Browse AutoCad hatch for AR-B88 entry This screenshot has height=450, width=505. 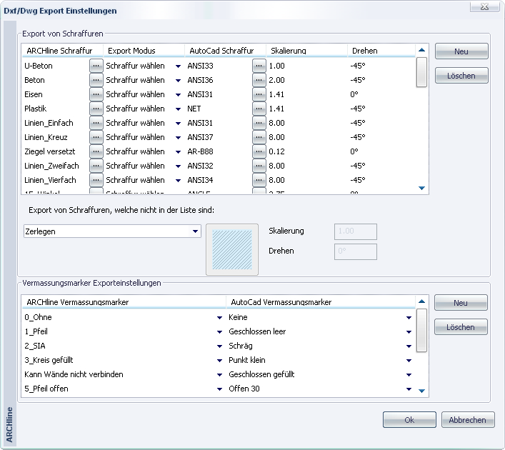pyautogui.click(x=259, y=151)
